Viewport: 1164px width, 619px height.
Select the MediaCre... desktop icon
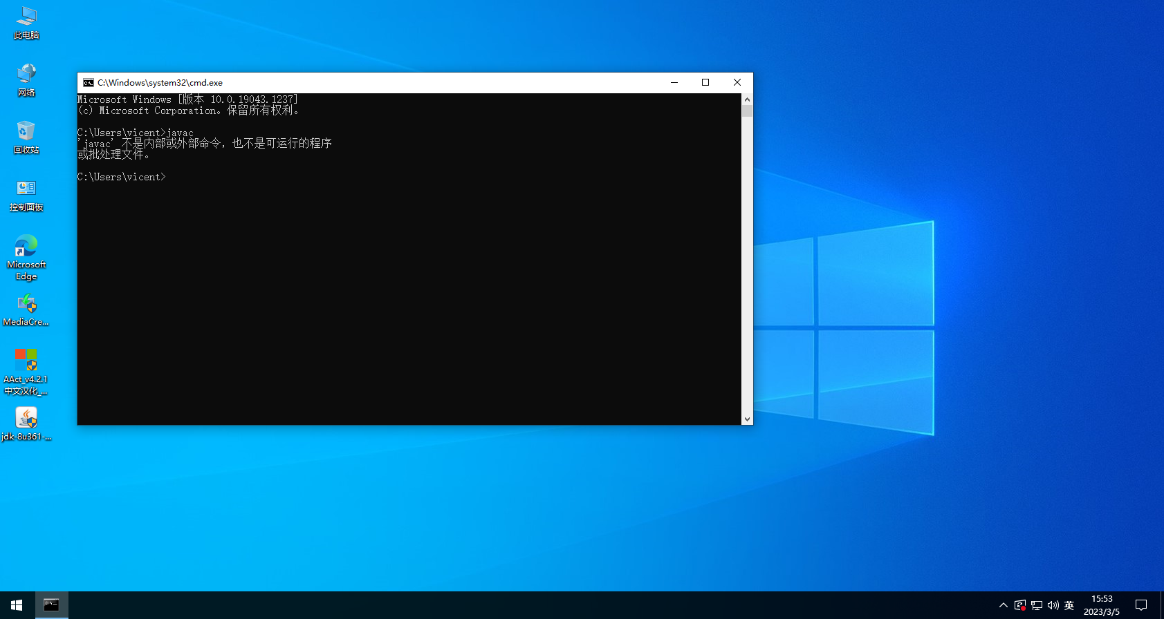coord(26,309)
